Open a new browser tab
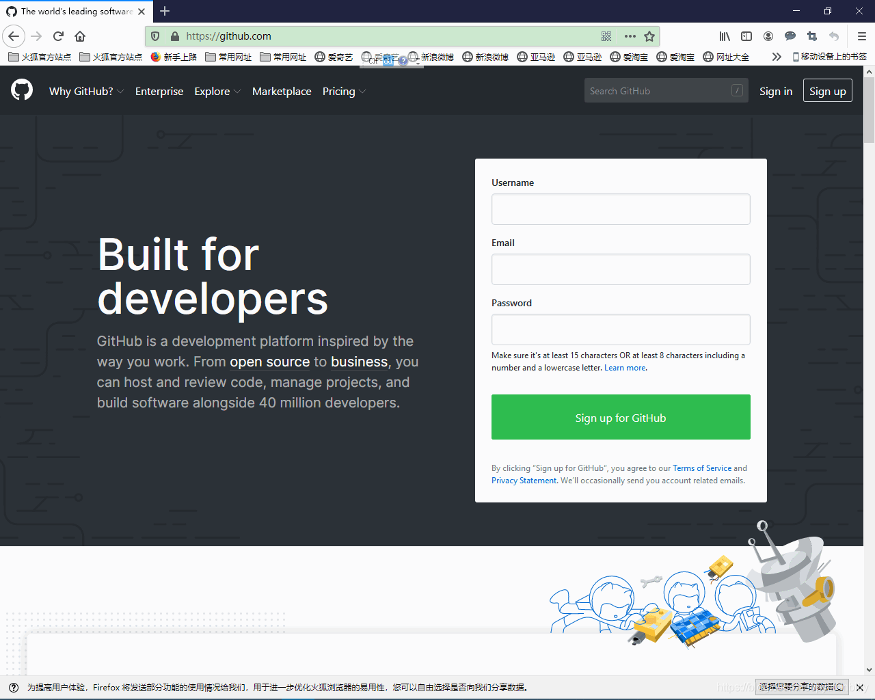The height and width of the screenshot is (700, 875). (165, 11)
